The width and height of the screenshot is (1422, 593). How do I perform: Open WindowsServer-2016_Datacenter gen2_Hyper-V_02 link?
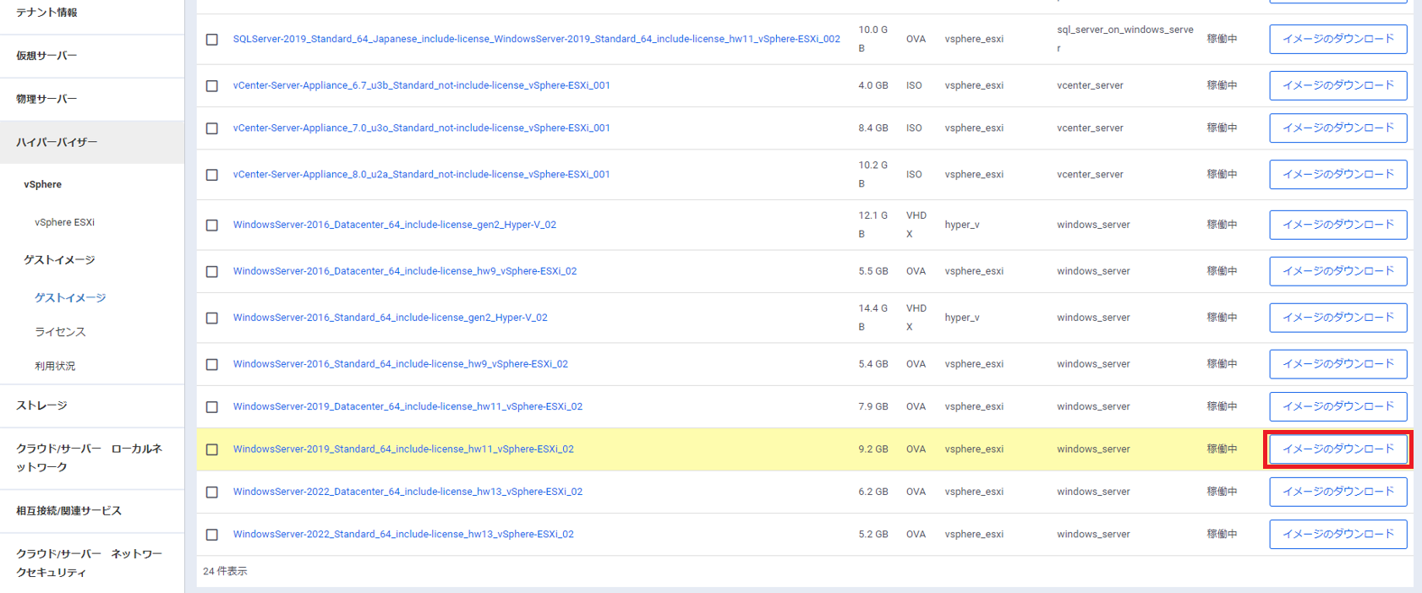(x=395, y=225)
